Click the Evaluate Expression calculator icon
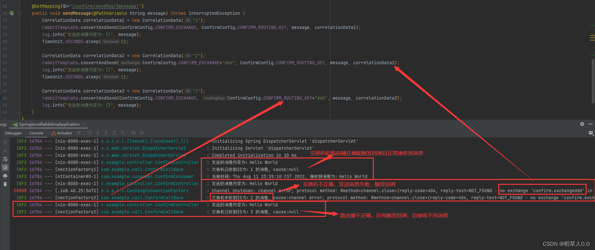This screenshot has width=595, height=250. [x=133, y=133]
